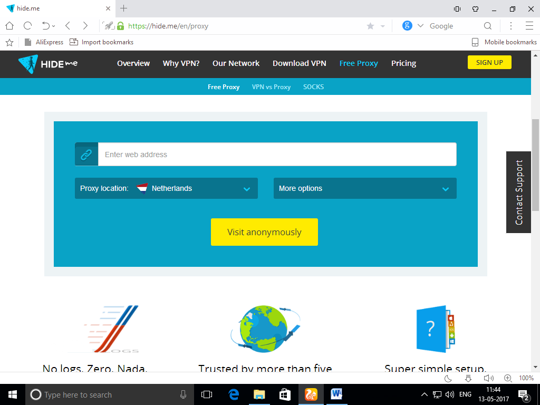
Task: Click the browser address bar URL
Action: click(x=168, y=26)
